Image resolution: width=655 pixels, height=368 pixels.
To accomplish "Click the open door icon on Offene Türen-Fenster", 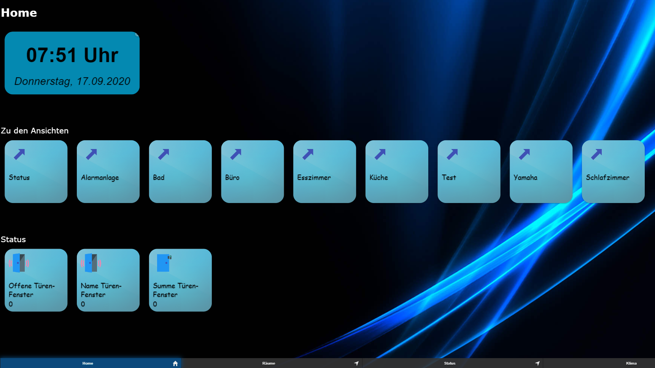I will (19, 263).
